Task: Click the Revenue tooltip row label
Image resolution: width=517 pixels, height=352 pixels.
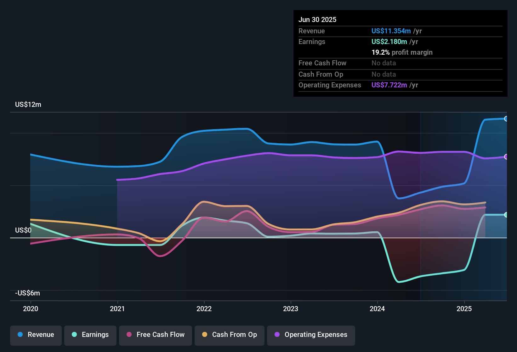Action: tap(312, 31)
